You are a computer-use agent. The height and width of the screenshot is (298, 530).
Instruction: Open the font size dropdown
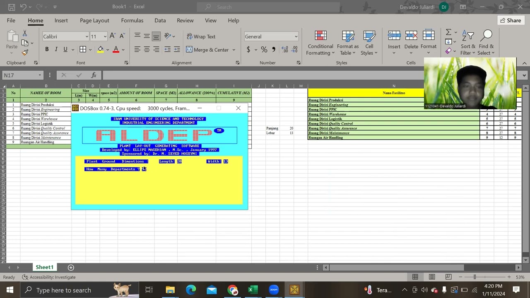coord(105,36)
